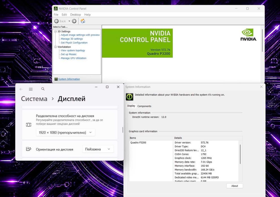
Task: Click the green System Information info icon
Action: [130, 97]
